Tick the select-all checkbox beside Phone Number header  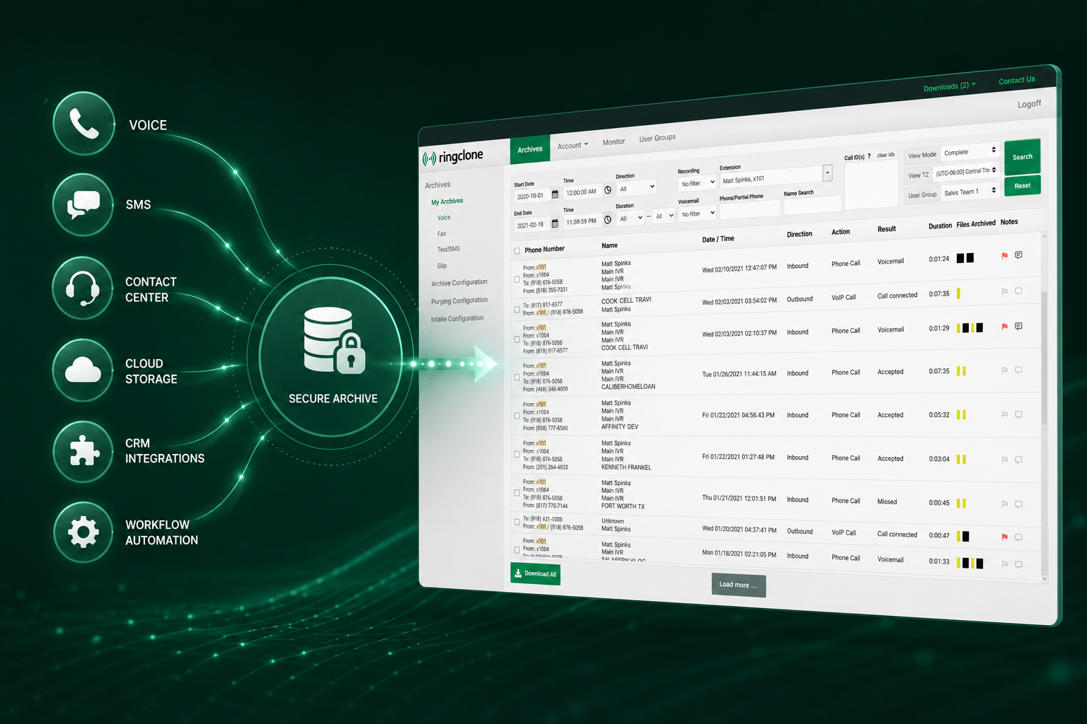(517, 251)
